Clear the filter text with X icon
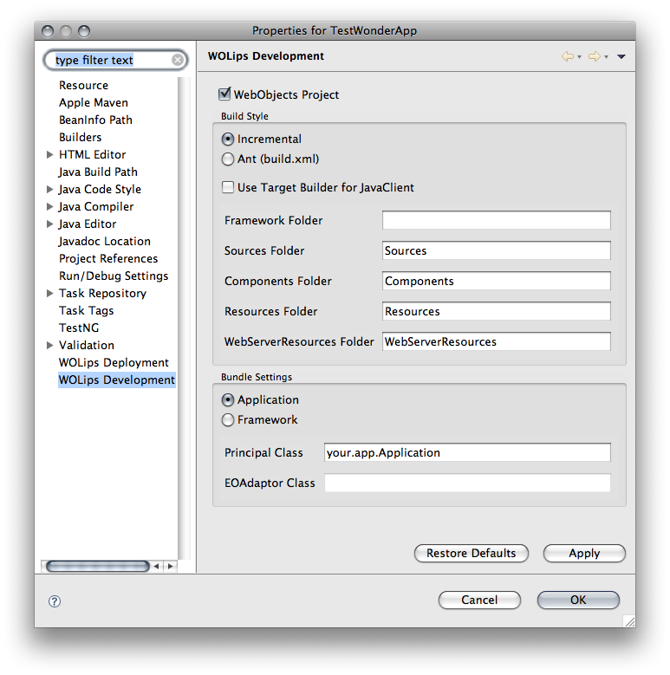The height and width of the screenshot is (675, 670). pos(178,60)
